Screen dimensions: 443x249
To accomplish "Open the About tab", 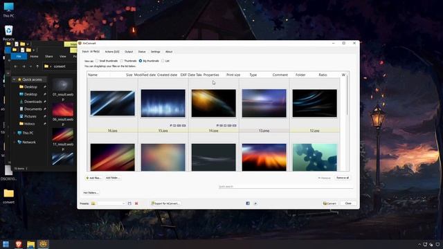I will (169, 52).
